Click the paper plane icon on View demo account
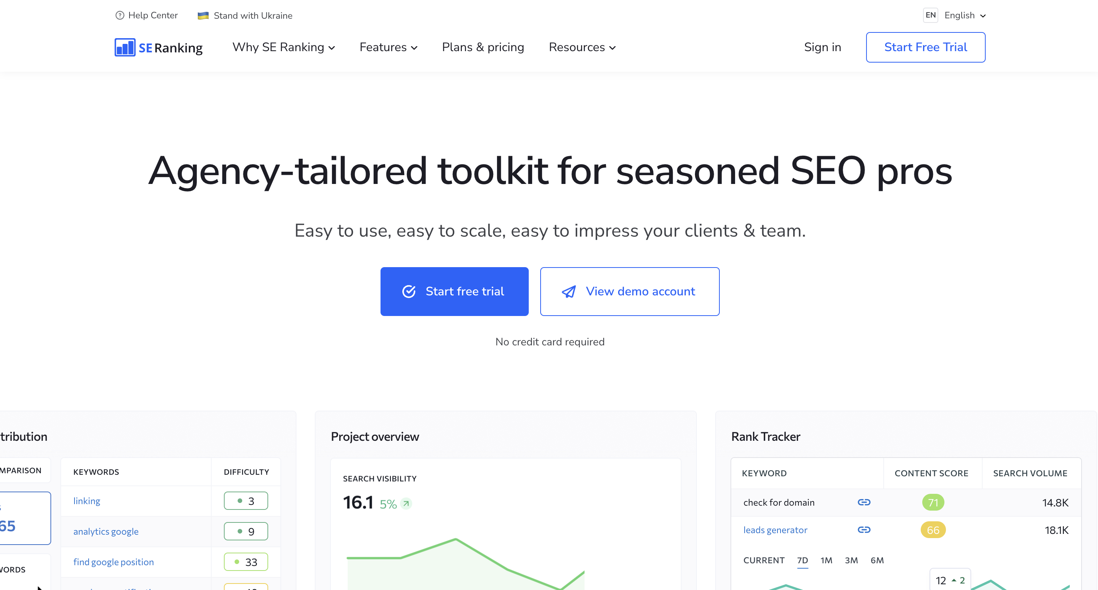This screenshot has height=590, width=1098. click(x=569, y=291)
